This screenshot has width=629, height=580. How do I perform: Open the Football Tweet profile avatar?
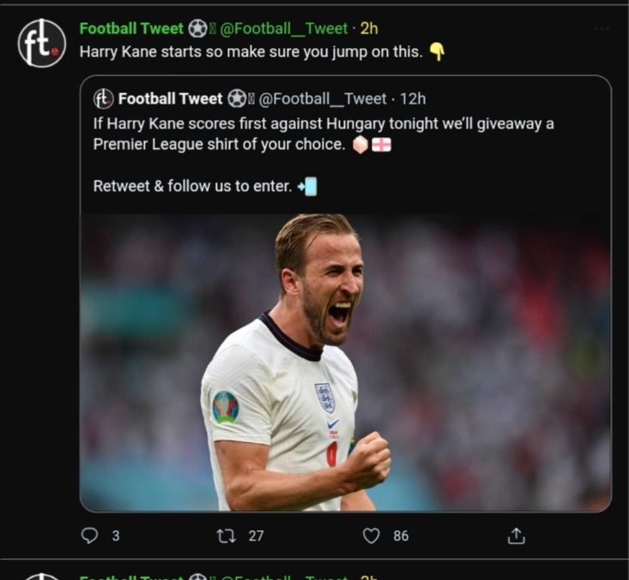42,43
